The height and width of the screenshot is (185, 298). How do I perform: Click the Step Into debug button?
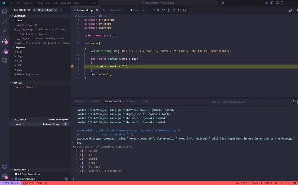point(169,10)
